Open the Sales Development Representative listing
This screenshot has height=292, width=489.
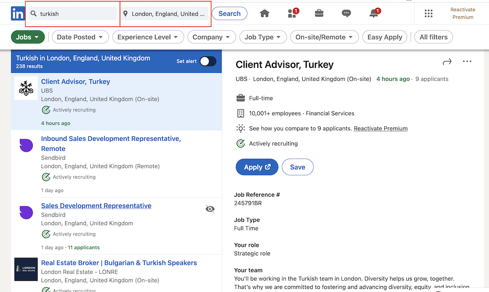pos(96,206)
